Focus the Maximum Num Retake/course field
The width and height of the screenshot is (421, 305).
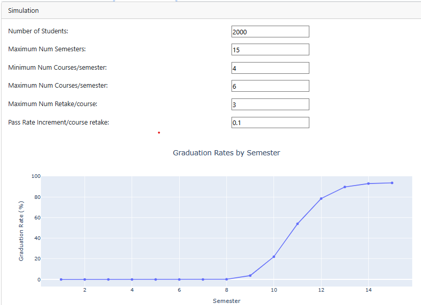point(270,105)
